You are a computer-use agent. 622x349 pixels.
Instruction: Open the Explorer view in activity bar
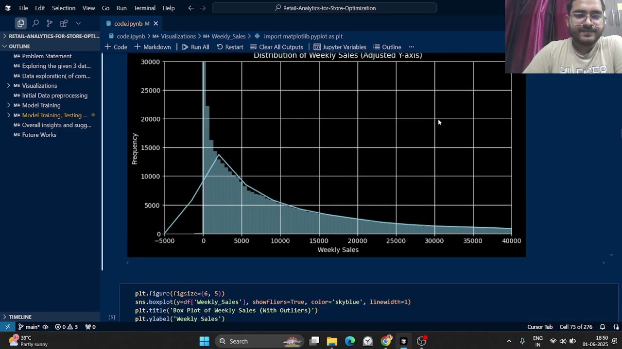click(20, 23)
